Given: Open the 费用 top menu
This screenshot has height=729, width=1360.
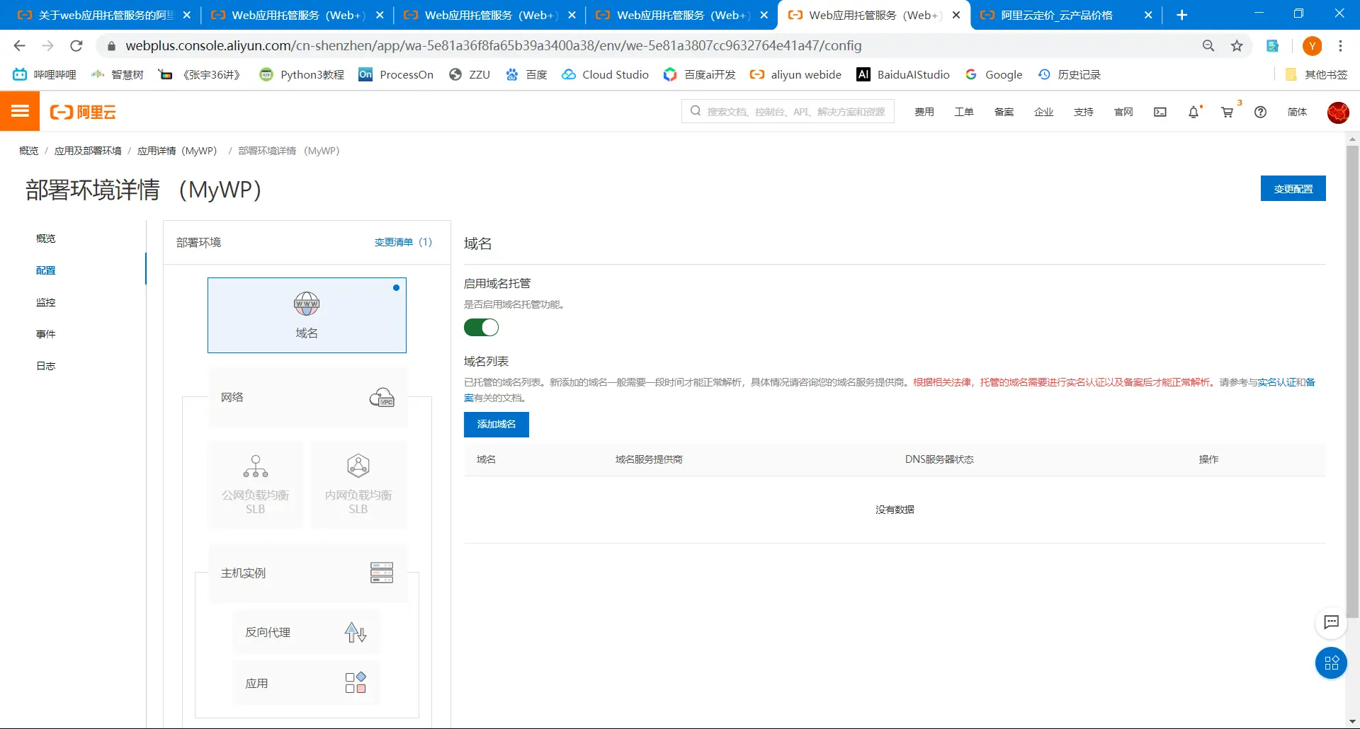Looking at the screenshot, I should tap(924, 112).
